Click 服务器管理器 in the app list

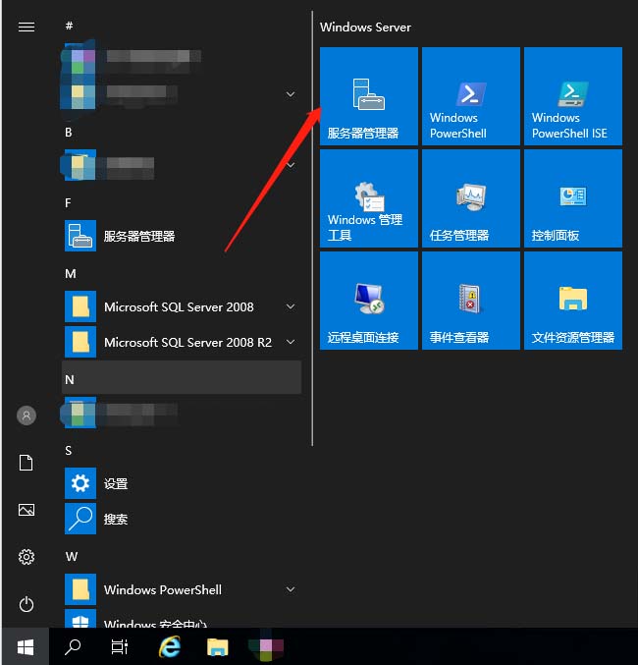point(138,237)
